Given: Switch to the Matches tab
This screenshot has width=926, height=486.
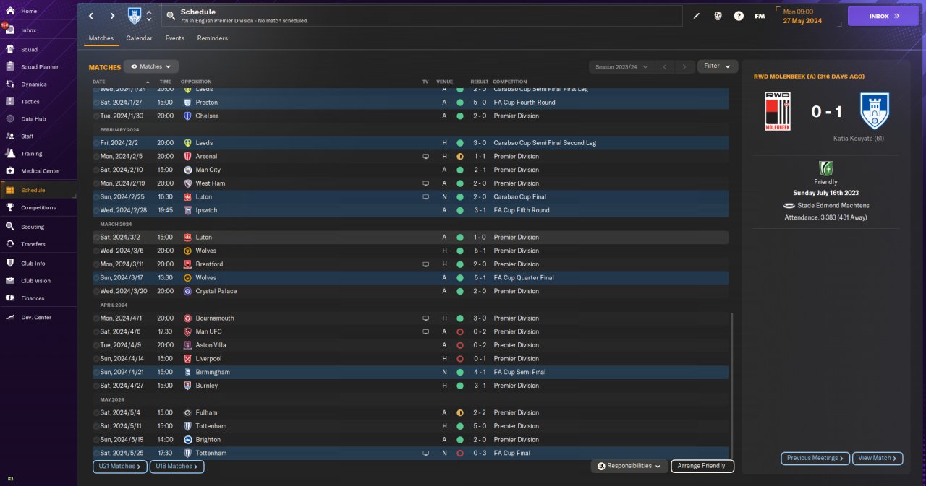Looking at the screenshot, I should click(x=101, y=38).
